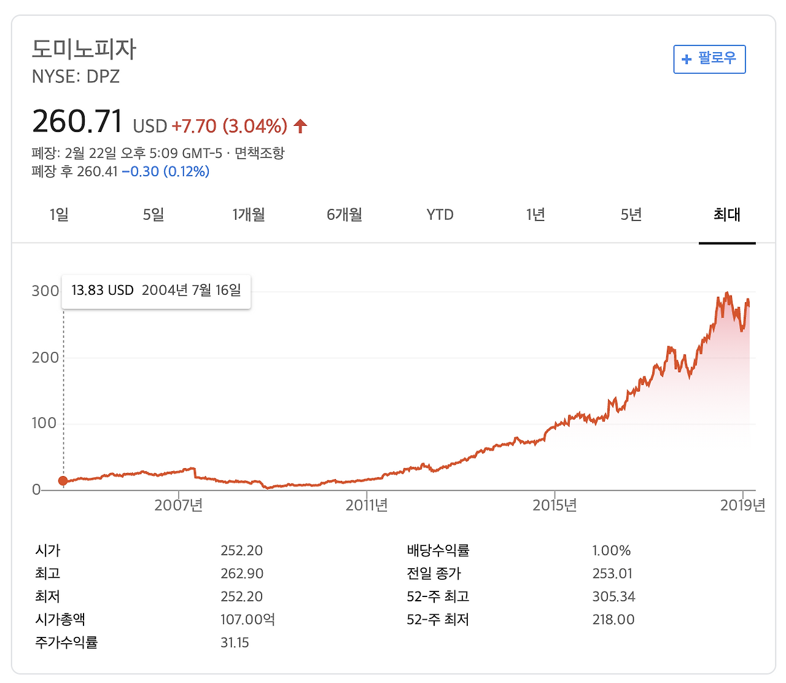This screenshot has height=683, width=786.
Task: Select the 1년 chart range
Action: [x=535, y=214]
